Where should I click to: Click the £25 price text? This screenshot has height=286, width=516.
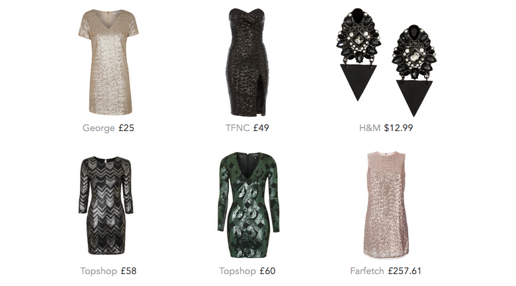pyautogui.click(x=126, y=128)
